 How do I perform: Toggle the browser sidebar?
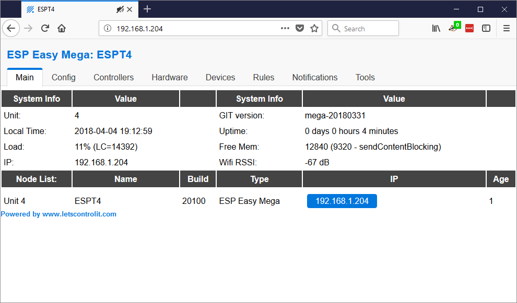486,28
